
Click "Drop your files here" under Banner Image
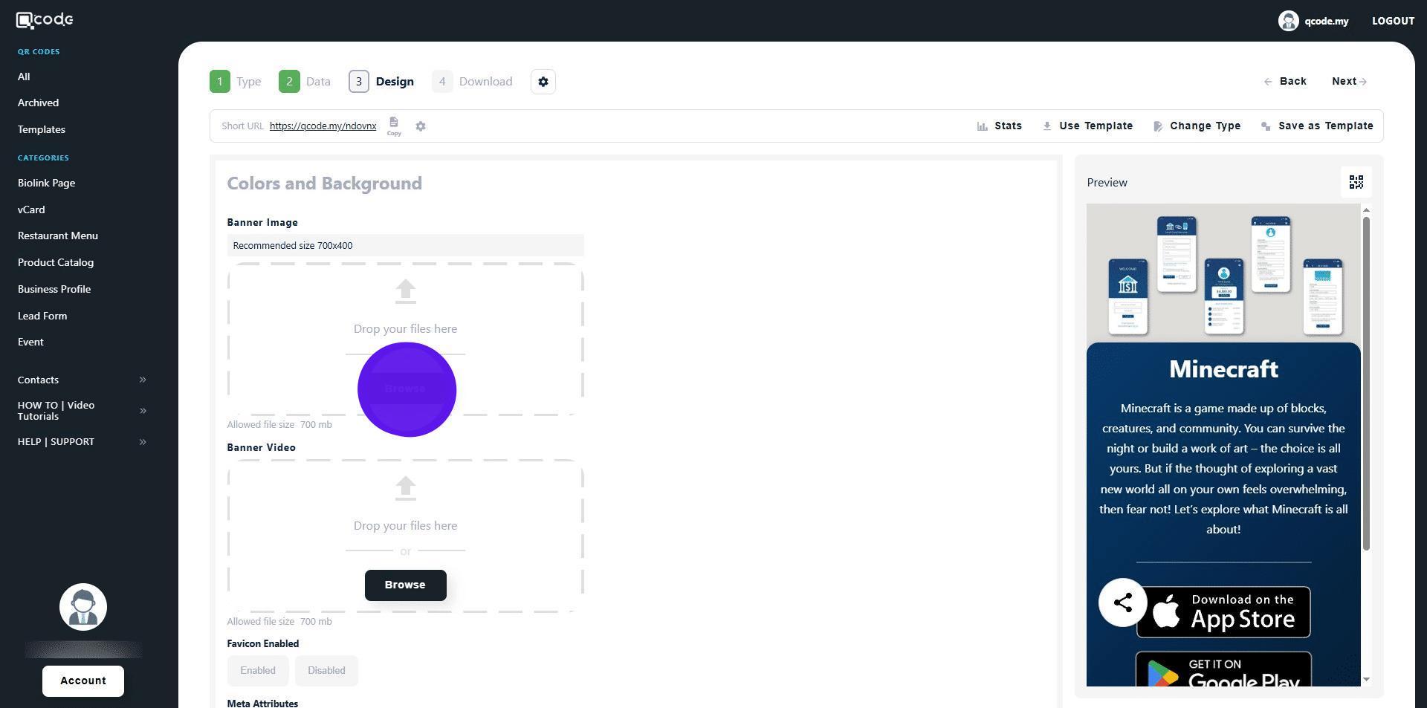point(406,329)
